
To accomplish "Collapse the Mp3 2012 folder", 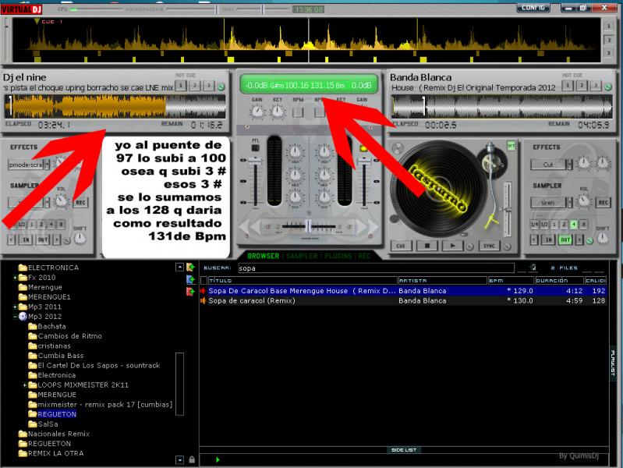I will [15, 317].
